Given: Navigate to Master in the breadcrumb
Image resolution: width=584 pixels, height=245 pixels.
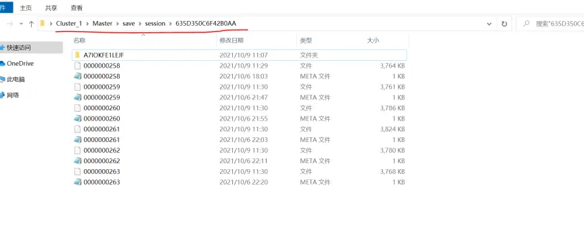Looking at the screenshot, I should click(102, 24).
